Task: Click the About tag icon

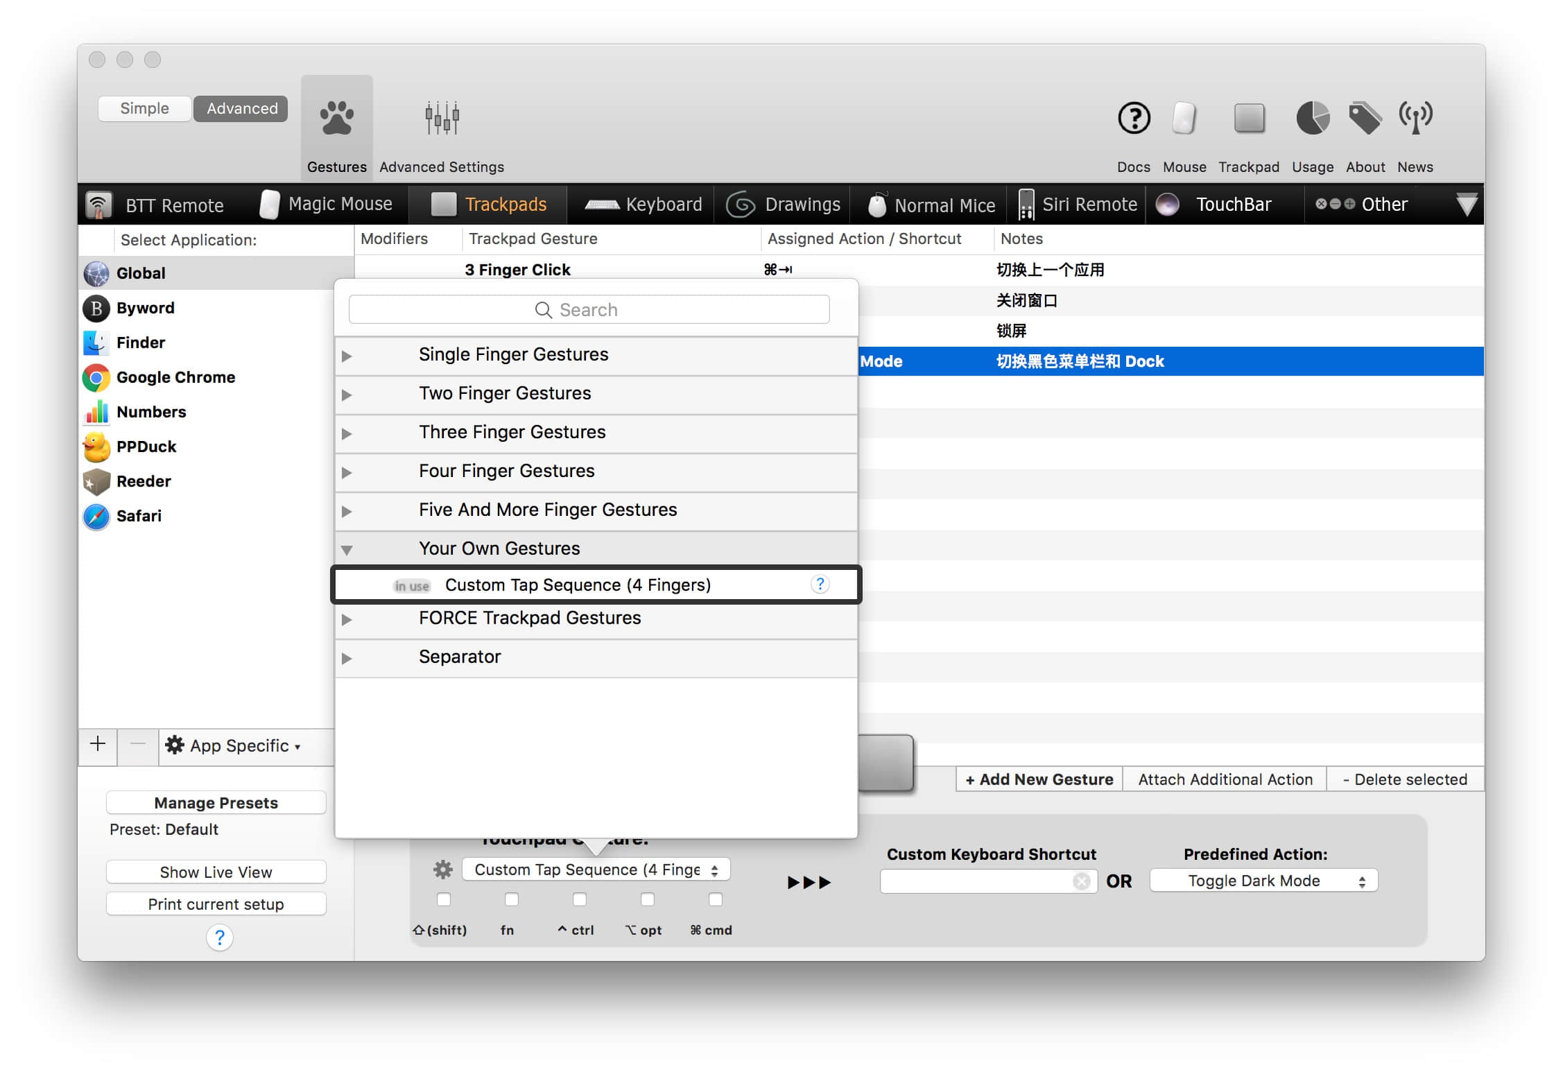Action: [1364, 119]
